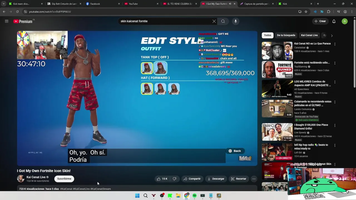Image resolution: width=356 pixels, height=200 pixels.
Task: Open options menu for Fortnite está recibiendo odio
Action: 335,63
